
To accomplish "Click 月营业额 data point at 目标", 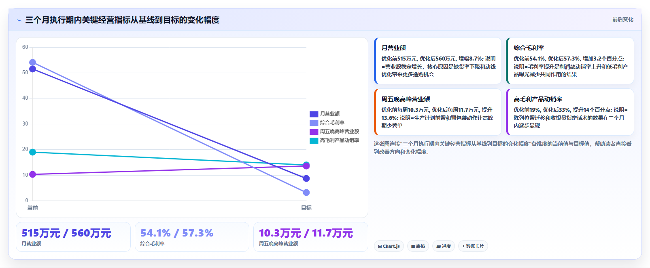I will [306, 178].
